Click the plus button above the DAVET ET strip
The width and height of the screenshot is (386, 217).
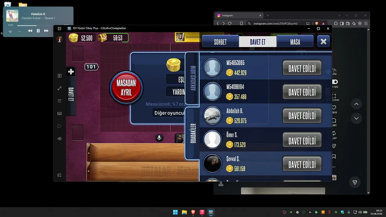(71, 72)
